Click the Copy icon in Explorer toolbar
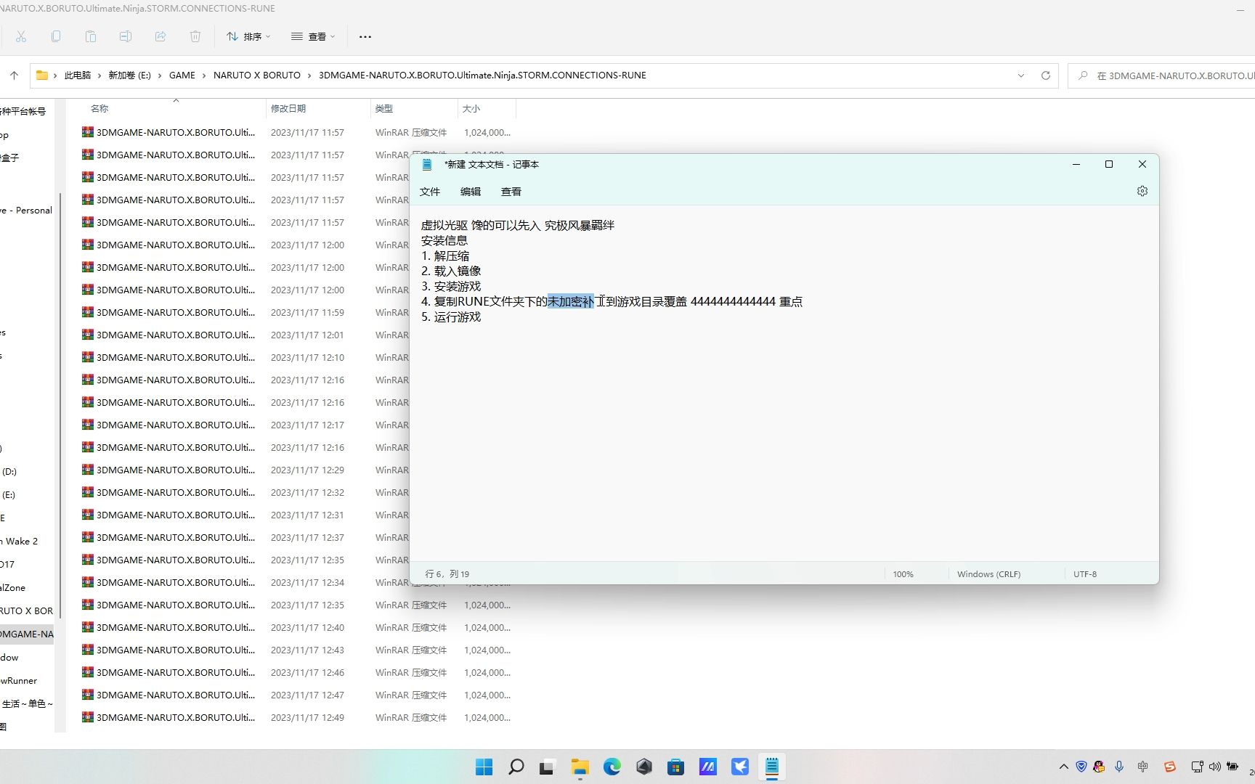Screen dimensions: 1255x784 click(x=56, y=36)
